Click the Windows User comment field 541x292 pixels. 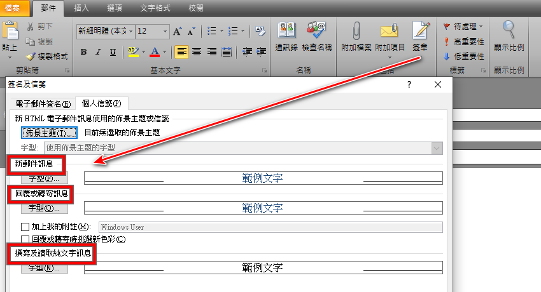coord(270,227)
